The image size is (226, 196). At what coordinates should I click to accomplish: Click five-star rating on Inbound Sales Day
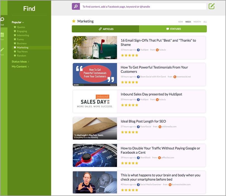pos(129,105)
